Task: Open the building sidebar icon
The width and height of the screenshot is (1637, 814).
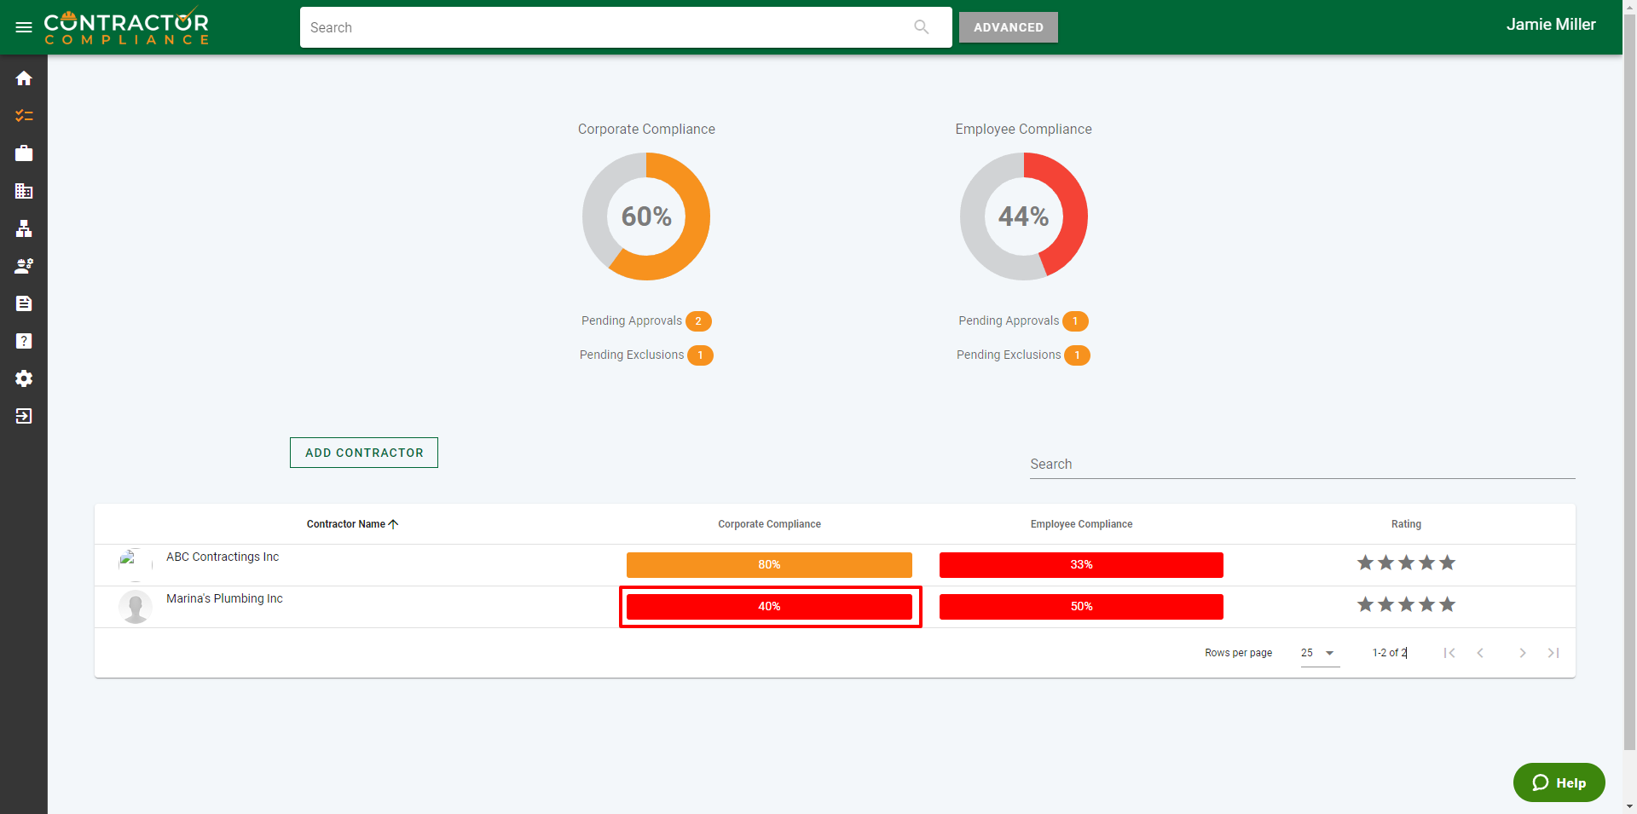Action: tap(24, 191)
